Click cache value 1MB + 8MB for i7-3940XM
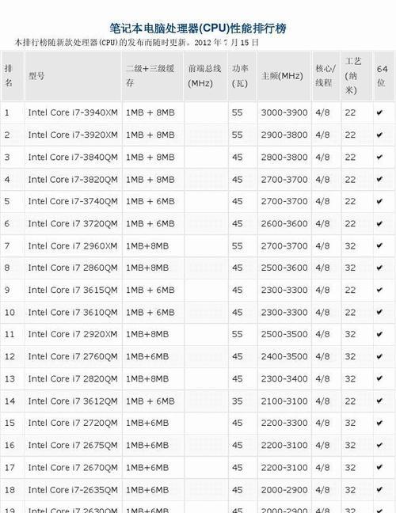This screenshot has height=513, width=396. click(x=150, y=113)
